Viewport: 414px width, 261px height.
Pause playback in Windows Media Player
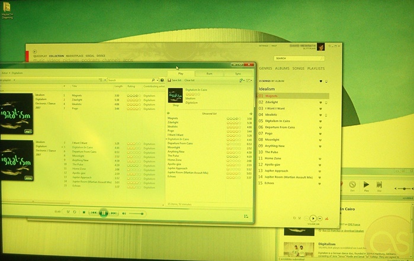[103, 212]
